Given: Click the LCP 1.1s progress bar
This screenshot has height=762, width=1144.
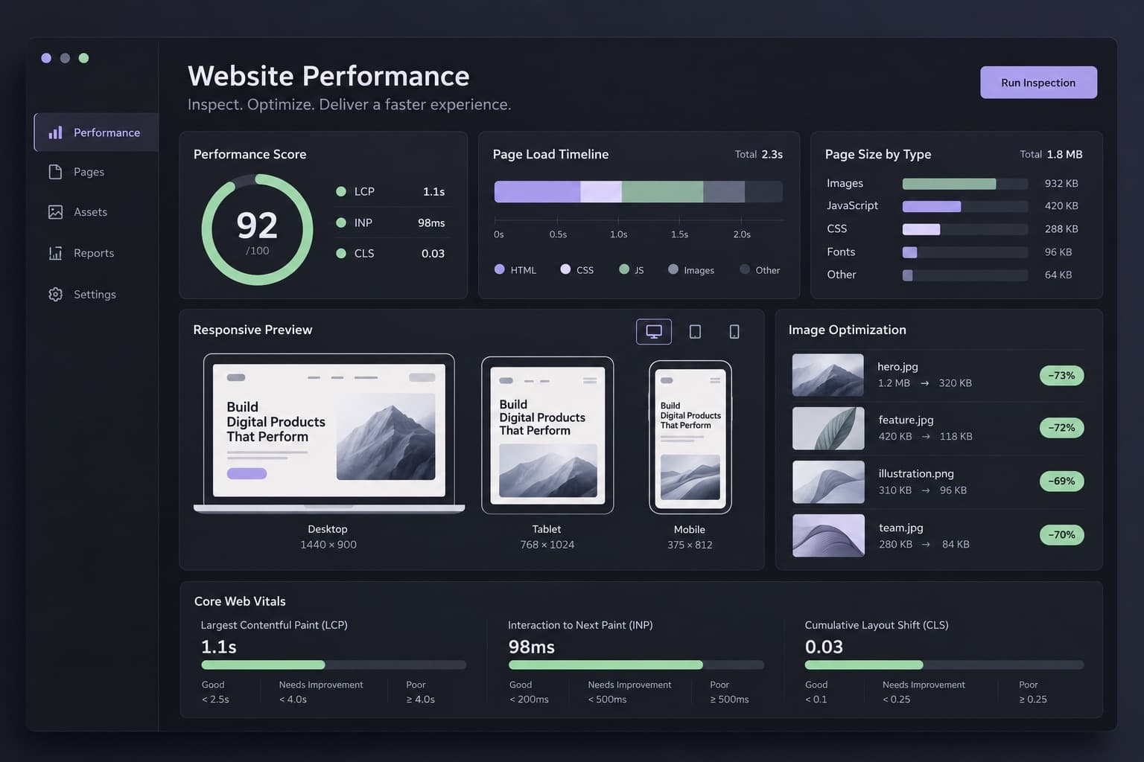Looking at the screenshot, I should 334,665.
